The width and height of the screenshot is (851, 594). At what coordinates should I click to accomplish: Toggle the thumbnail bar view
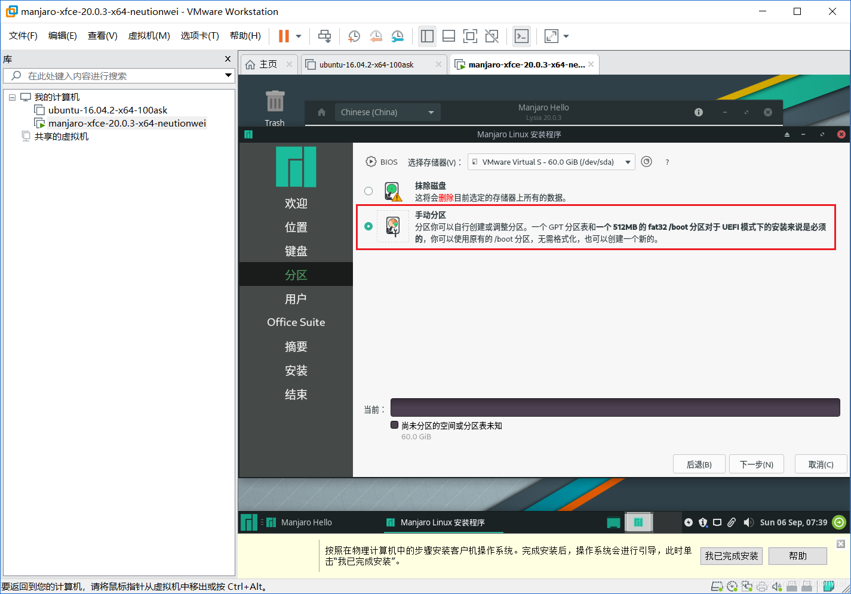448,36
